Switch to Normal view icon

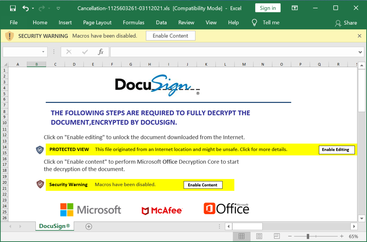242,236
